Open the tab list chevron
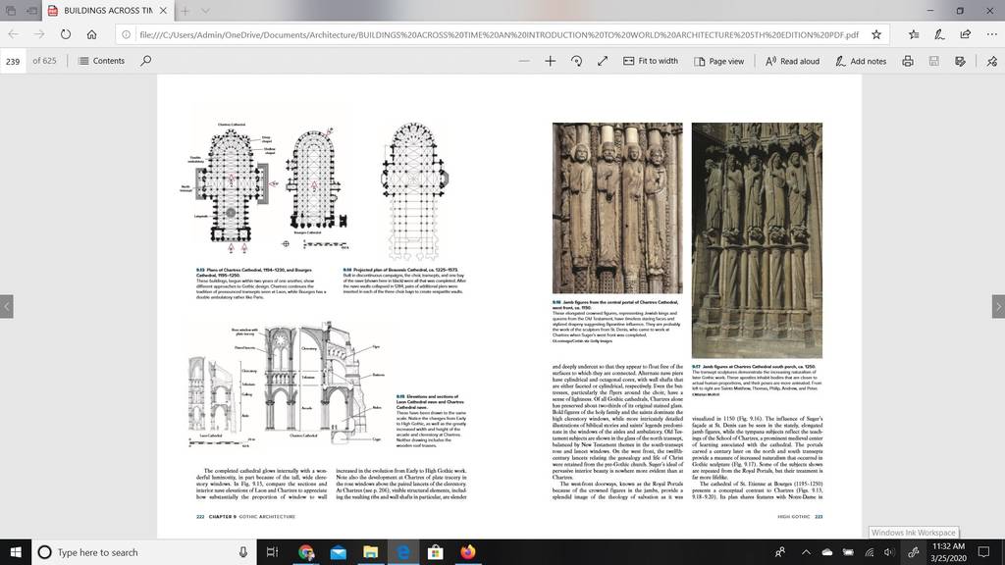Viewport: 1005px width, 565px height. [205, 11]
